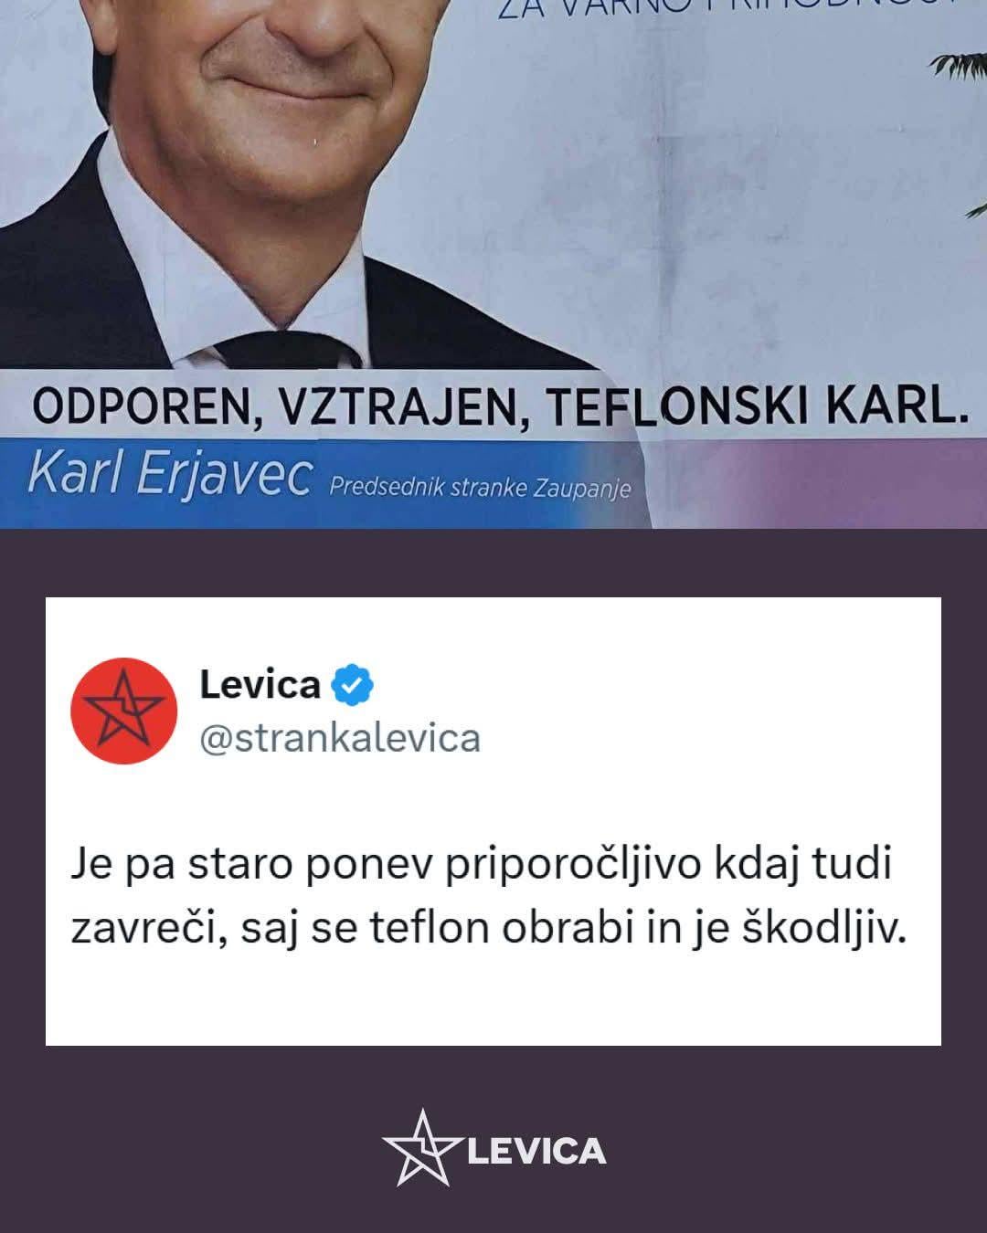Open the @strankalevica handle

[x=340, y=739]
